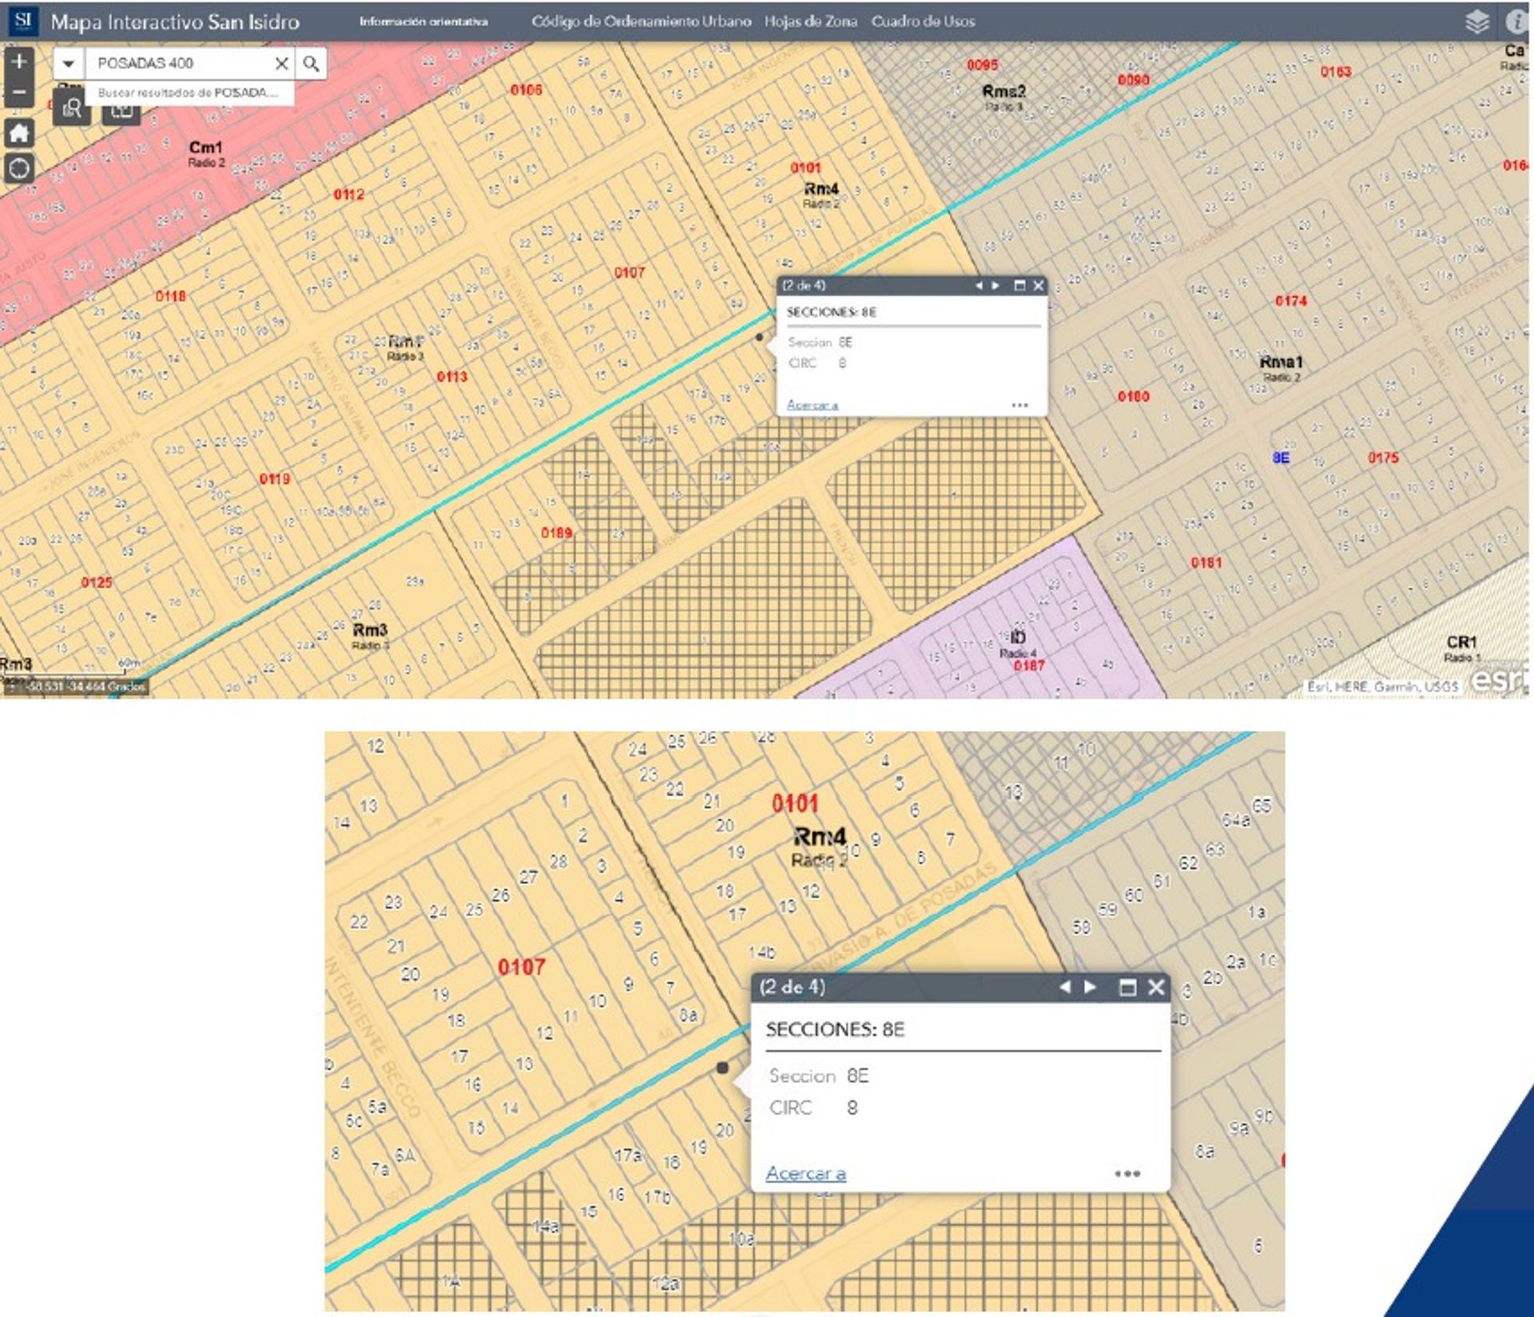The image size is (1534, 1317).
Task: Click the magnifier search button
Action: (x=311, y=63)
